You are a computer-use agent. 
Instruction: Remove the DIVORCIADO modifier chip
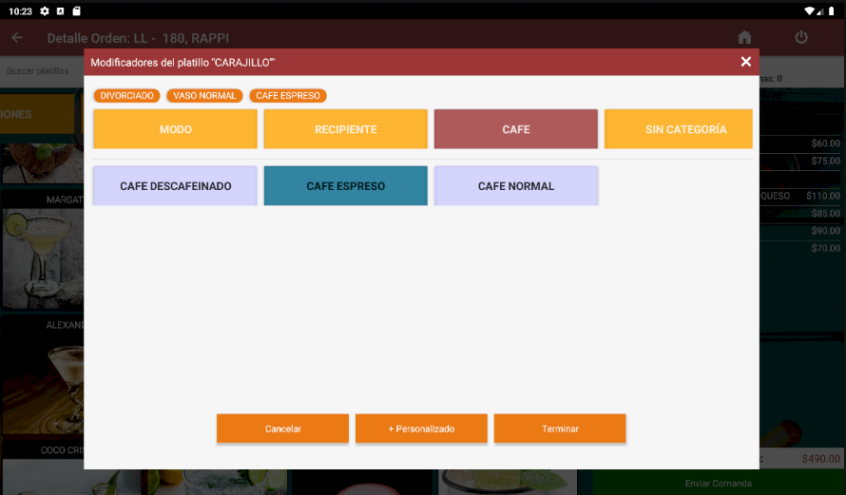click(126, 95)
